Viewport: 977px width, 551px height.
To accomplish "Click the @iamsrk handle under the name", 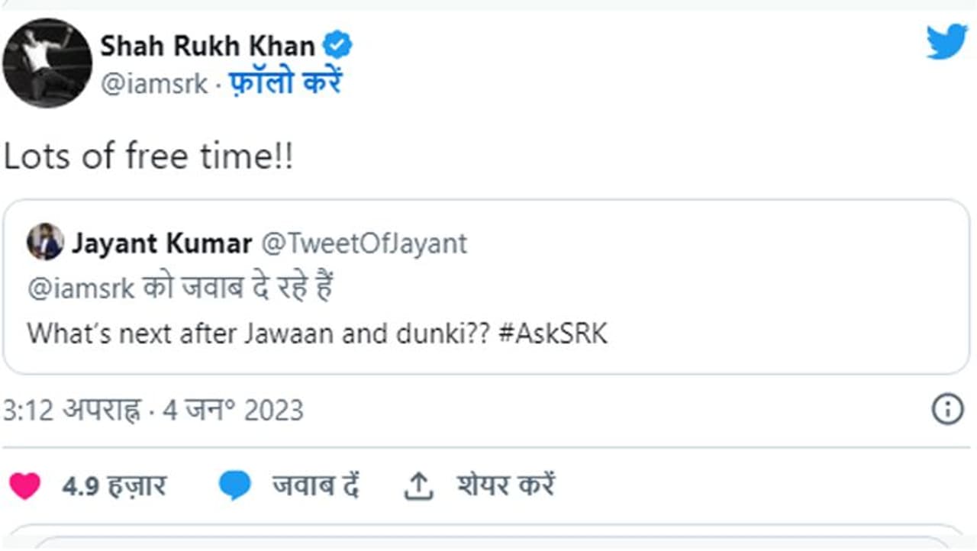I will coord(154,83).
